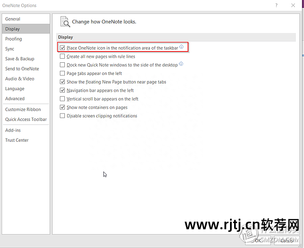The image size is (304, 248).
Task: Open Customize Ribbon settings
Action: click(x=26, y=109)
